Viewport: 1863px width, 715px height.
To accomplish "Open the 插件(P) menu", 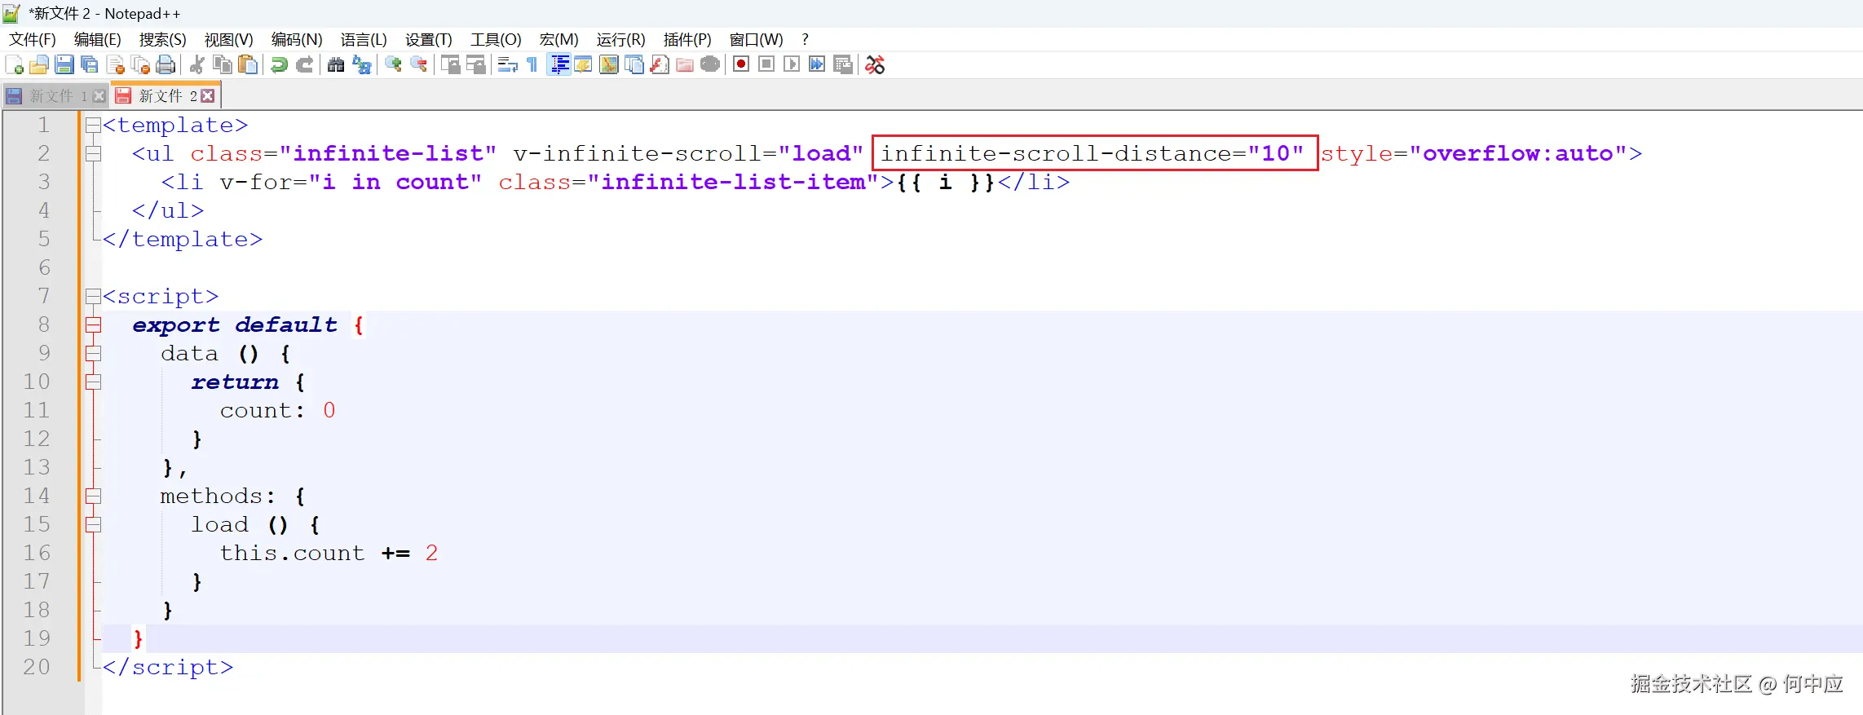I will pyautogui.click(x=687, y=40).
